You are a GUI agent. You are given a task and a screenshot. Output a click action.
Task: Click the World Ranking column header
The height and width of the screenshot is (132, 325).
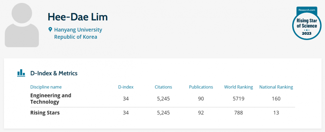[239, 87]
